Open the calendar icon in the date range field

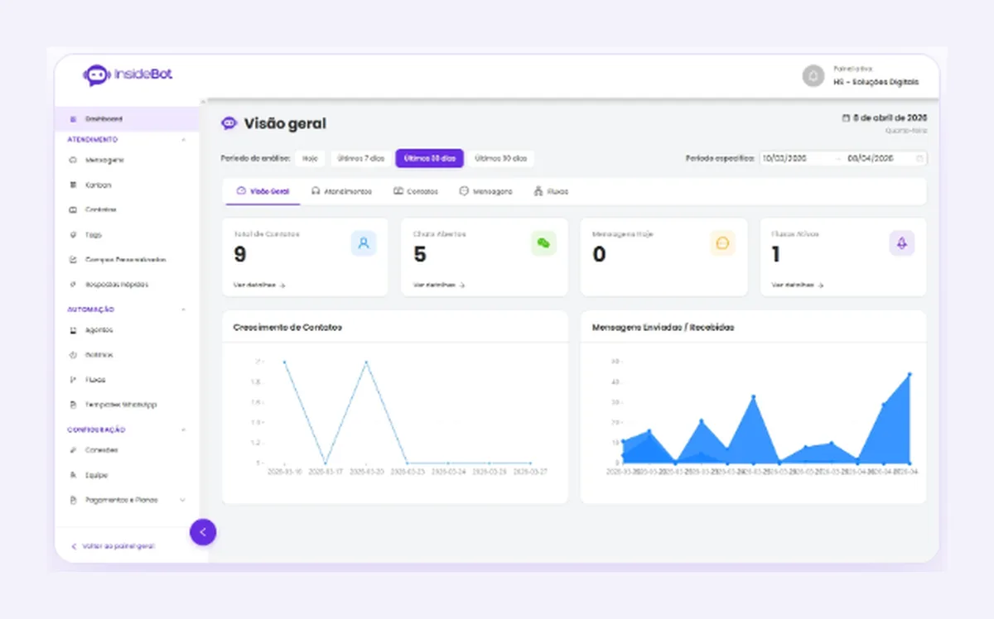919,158
